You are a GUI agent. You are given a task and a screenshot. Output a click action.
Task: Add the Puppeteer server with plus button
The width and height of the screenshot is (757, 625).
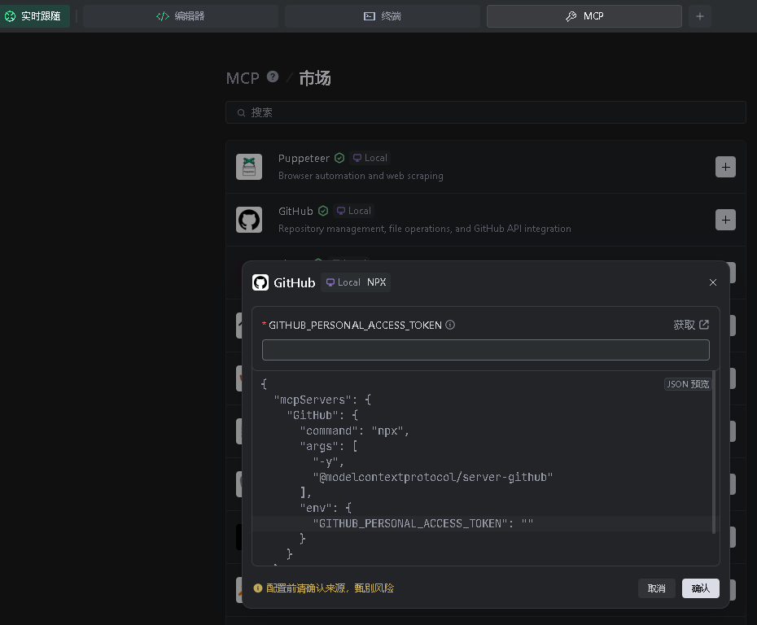[725, 167]
